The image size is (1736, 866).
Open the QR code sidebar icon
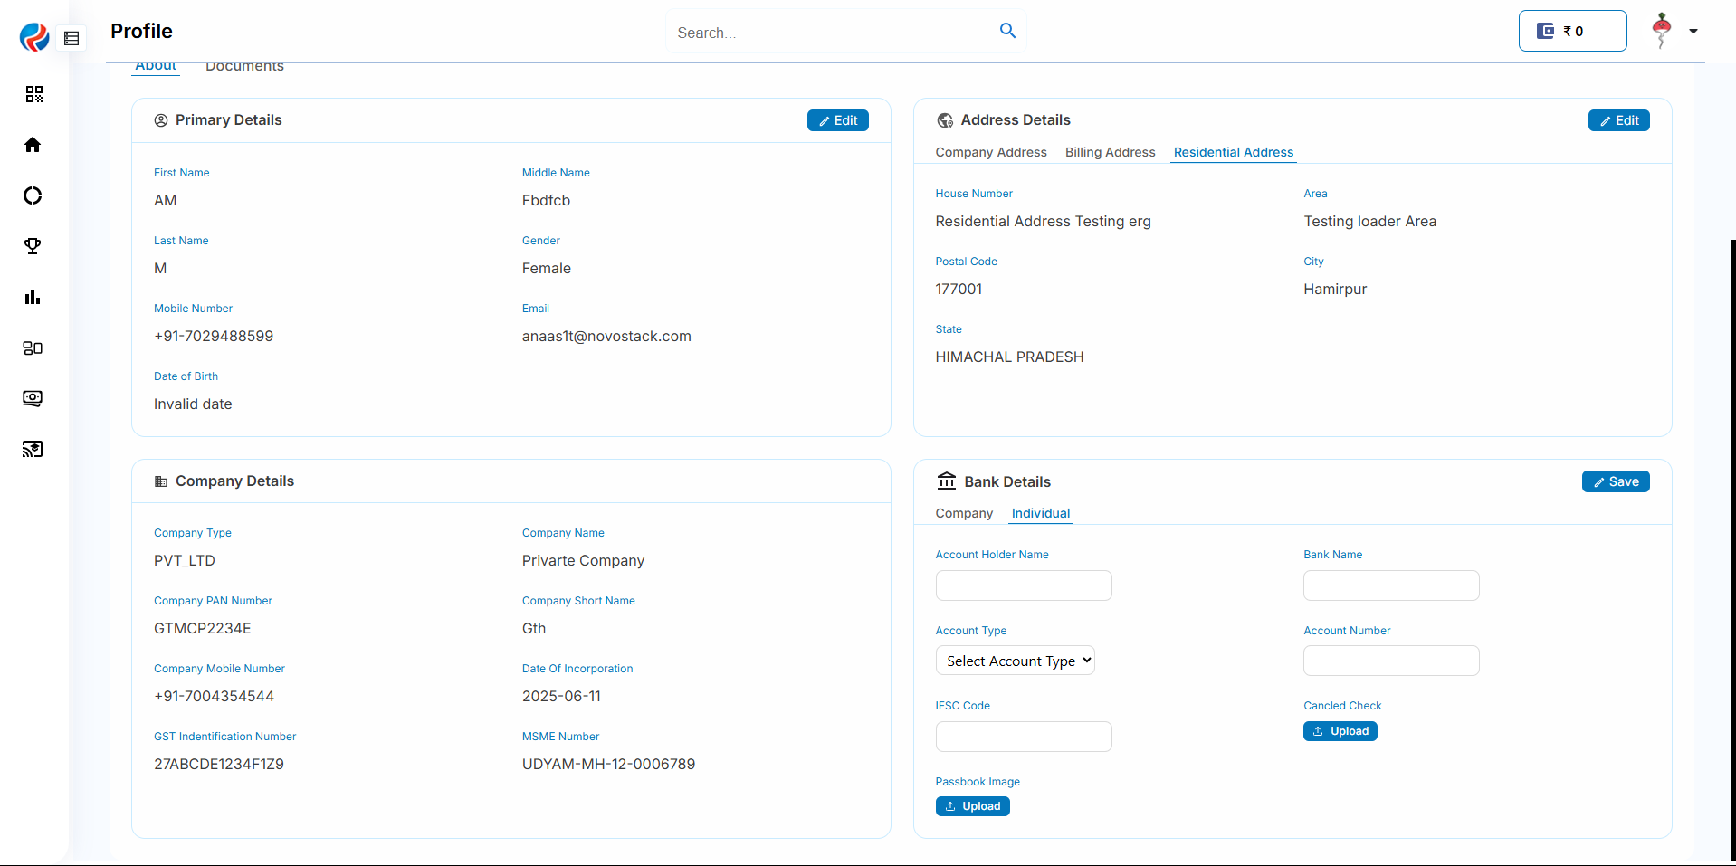point(33,94)
